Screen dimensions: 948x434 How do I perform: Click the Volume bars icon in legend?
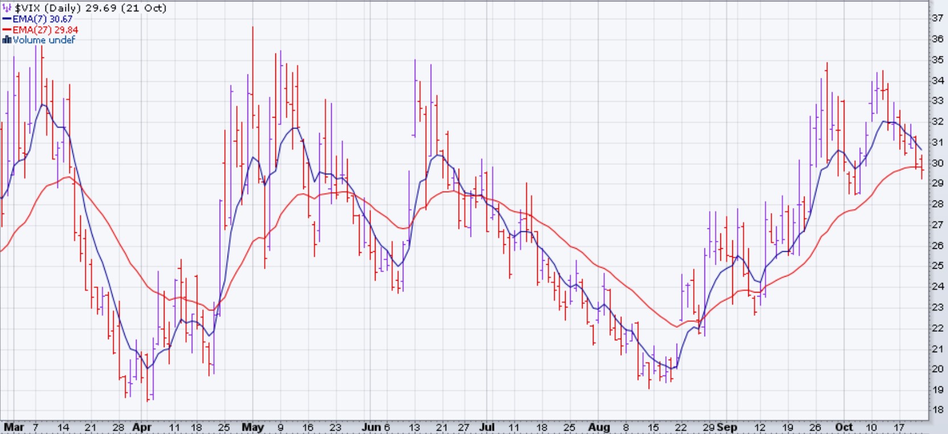tap(7, 40)
